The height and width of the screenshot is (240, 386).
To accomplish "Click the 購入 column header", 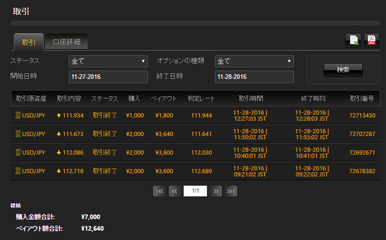I will [x=134, y=99].
